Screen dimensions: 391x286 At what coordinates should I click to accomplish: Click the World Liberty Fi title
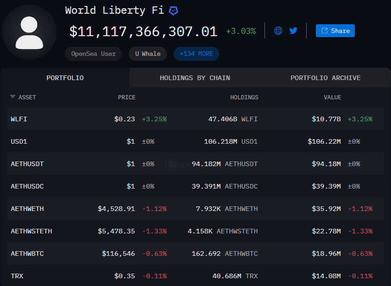[115, 11]
